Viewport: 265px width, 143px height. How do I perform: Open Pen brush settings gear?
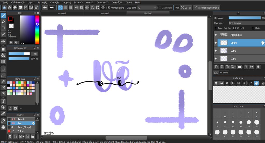(33, 123)
